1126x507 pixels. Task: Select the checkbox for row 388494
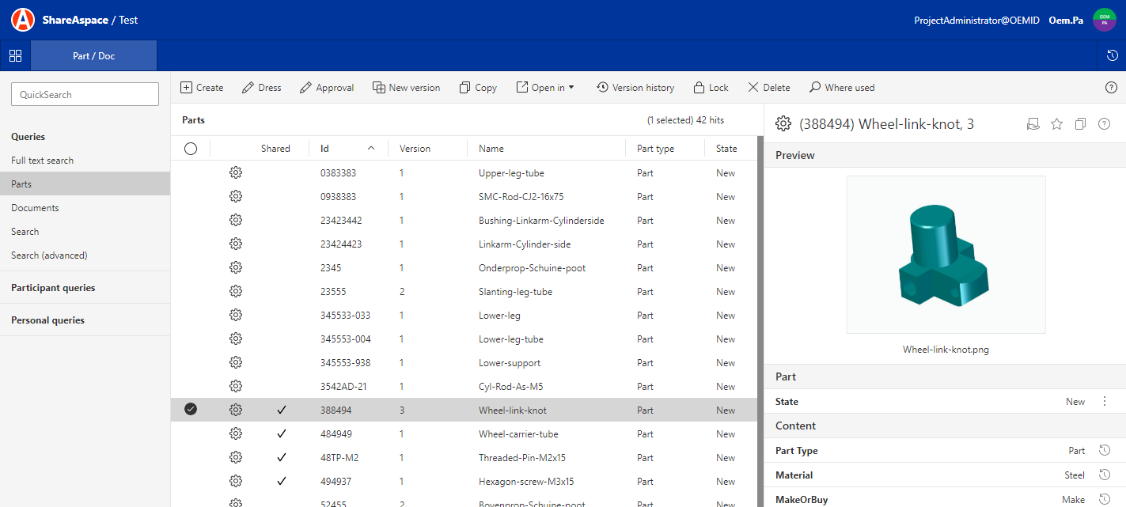[x=190, y=410]
